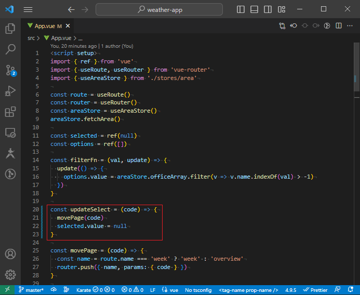
Task: Click the Git Graph status bar icon
Action: coord(66,290)
